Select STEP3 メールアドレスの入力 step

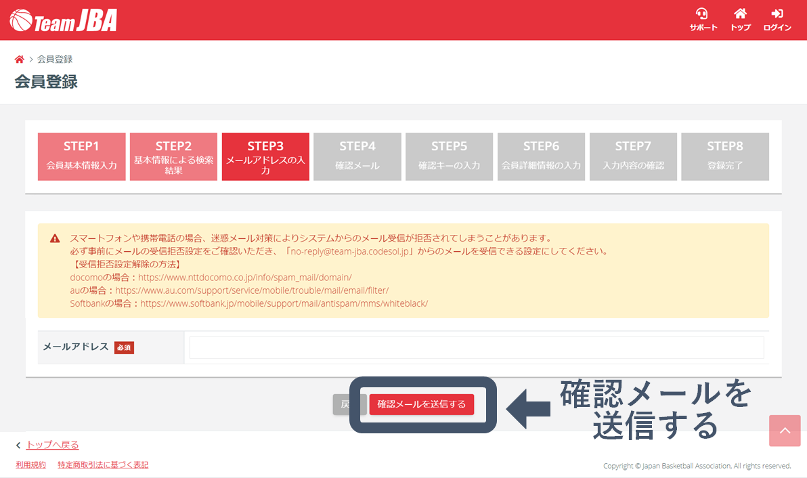[265, 156]
